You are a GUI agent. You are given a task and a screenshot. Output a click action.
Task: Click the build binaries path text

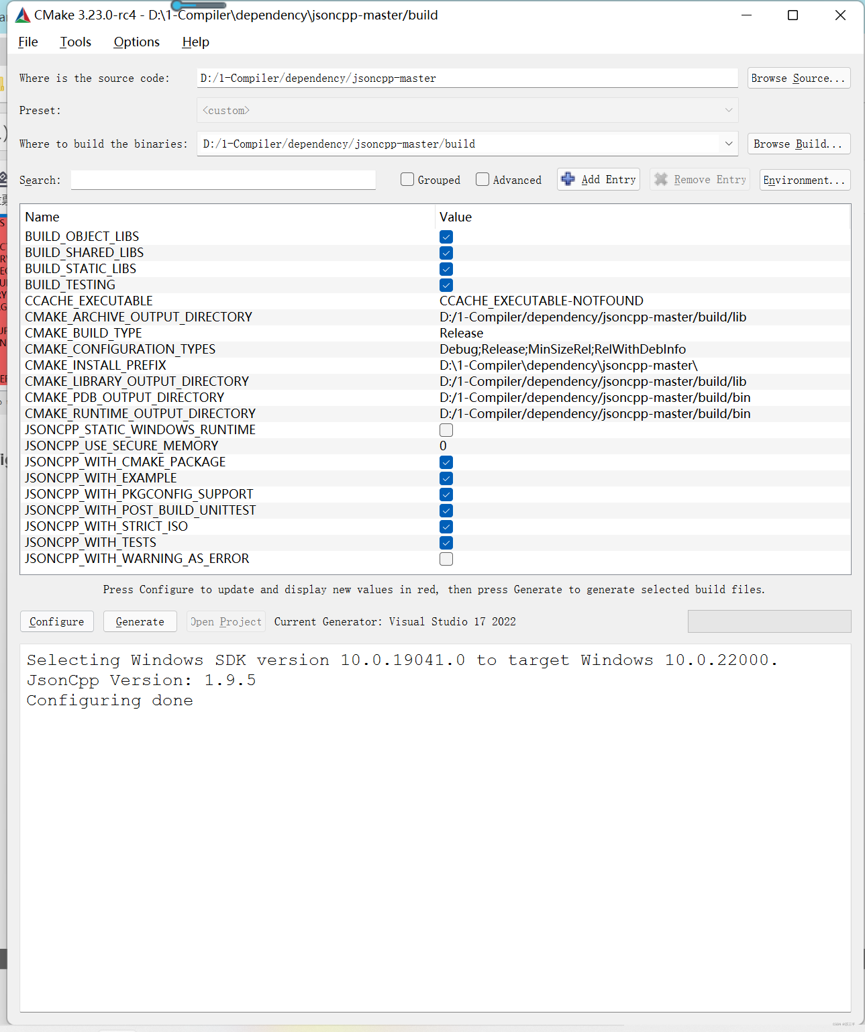(339, 144)
